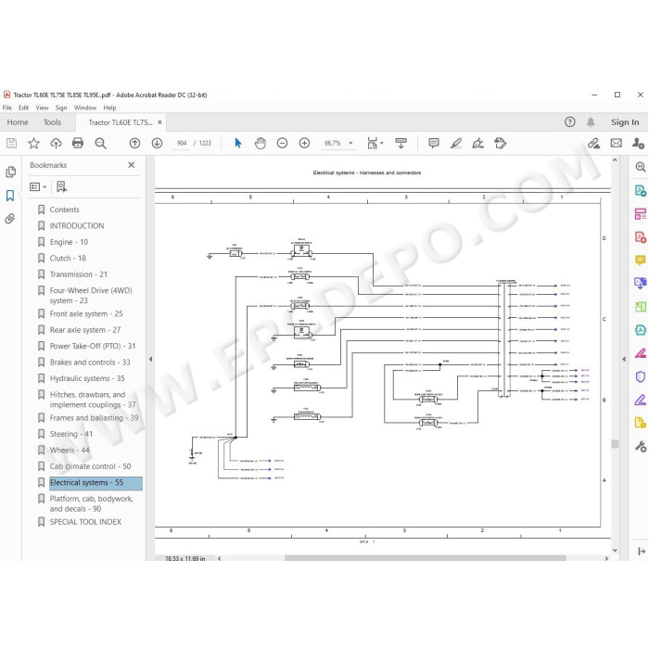The width and height of the screenshot is (649, 649).
Task: Select Electrical systems - 55 bookmark
Action: [96, 483]
